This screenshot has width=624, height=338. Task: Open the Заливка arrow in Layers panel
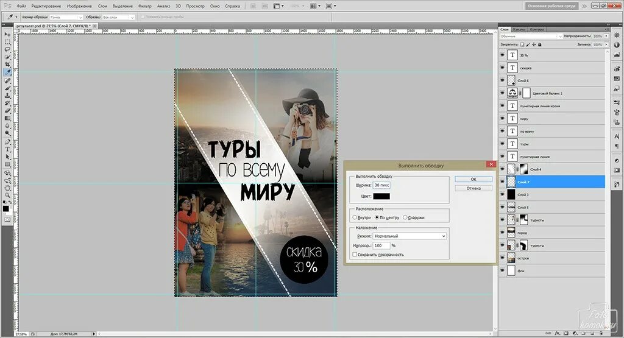point(606,44)
